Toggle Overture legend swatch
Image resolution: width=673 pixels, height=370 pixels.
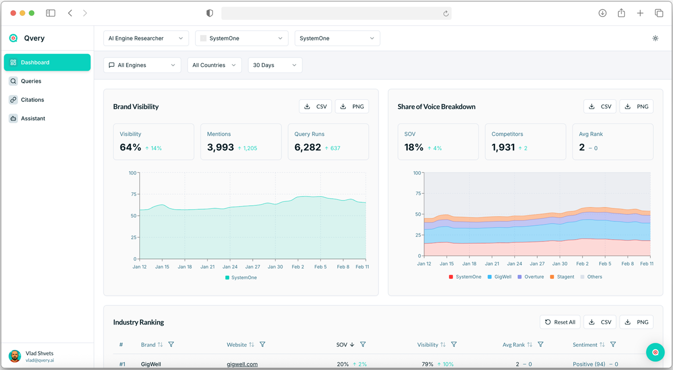coord(520,277)
